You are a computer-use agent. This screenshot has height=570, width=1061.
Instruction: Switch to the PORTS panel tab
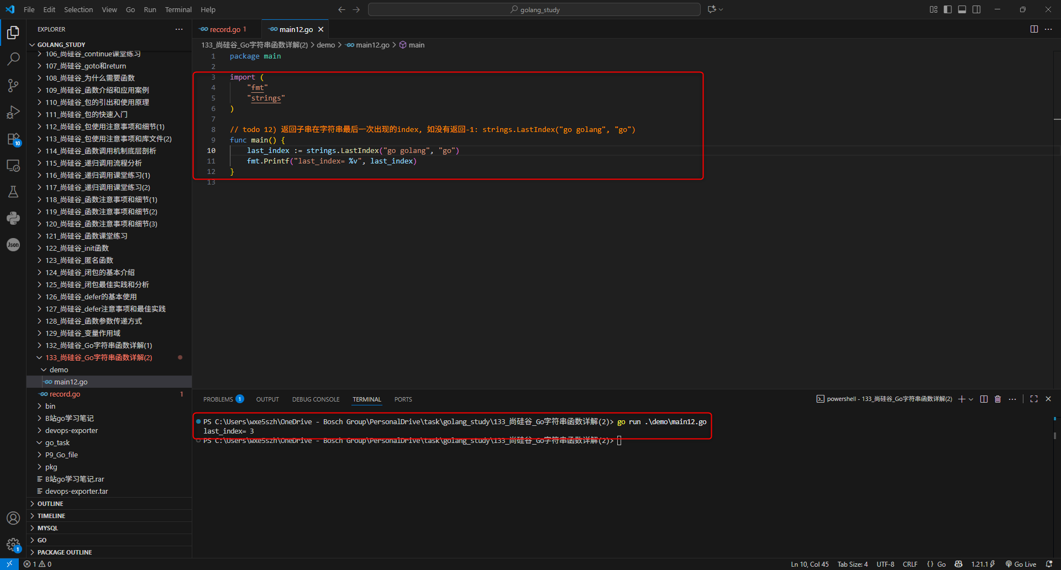click(x=403, y=399)
